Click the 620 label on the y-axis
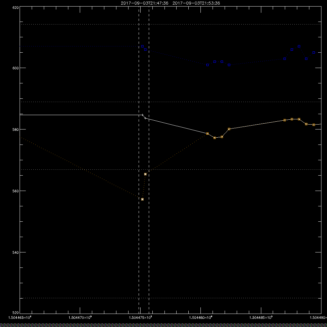Viewport: 327px width, 327px height. coord(16,8)
